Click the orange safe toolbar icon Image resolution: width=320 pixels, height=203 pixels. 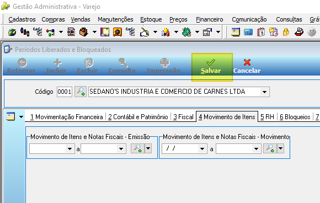pos(118,32)
